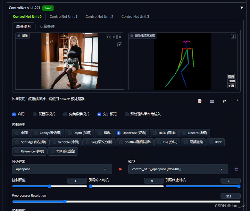
Task: Adjust the Preprocessor Resolution slider
Action: (x=126, y=202)
